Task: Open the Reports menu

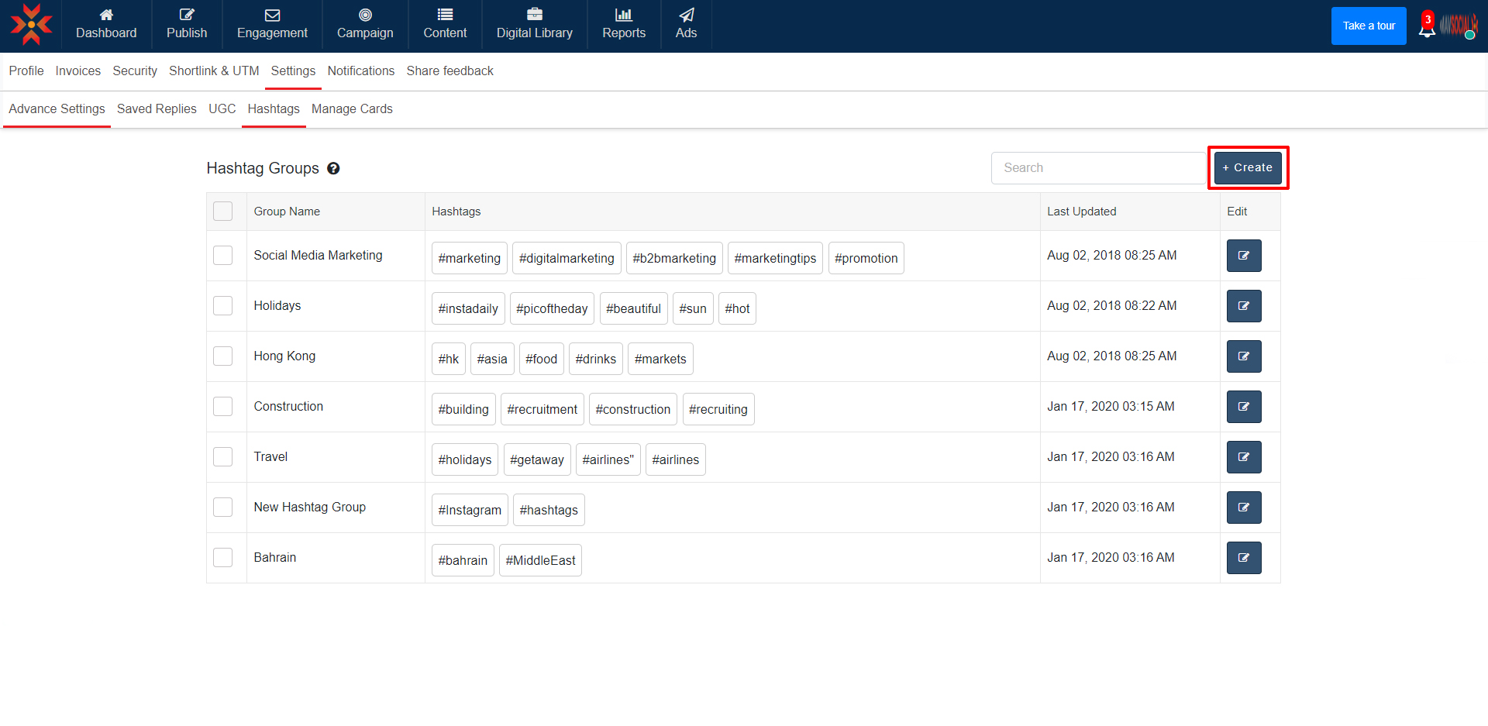Action: click(x=623, y=25)
